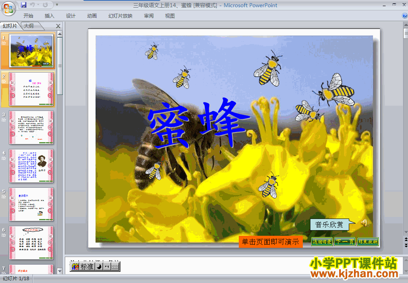Undo the last action

click(32, 5)
